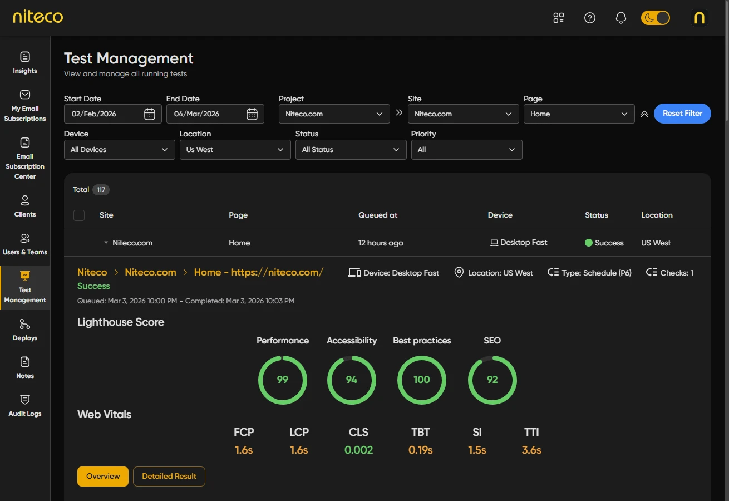729x501 pixels.
Task: Open the End Date calendar picker icon
Action: tap(252, 114)
